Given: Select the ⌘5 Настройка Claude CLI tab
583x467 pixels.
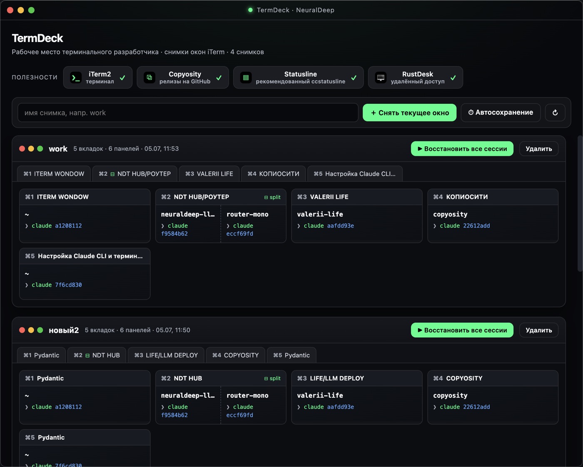Looking at the screenshot, I should 355,174.
